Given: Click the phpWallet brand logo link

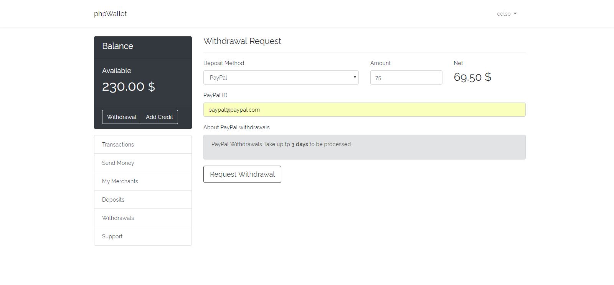Looking at the screenshot, I should tap(110, 14).
